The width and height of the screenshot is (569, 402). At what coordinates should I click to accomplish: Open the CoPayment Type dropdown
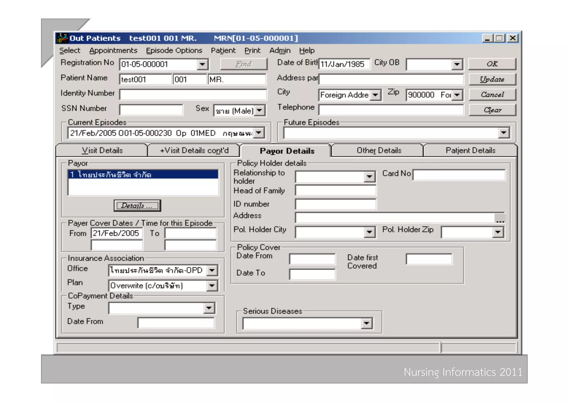pyautogui.click(x=209, y=308)
